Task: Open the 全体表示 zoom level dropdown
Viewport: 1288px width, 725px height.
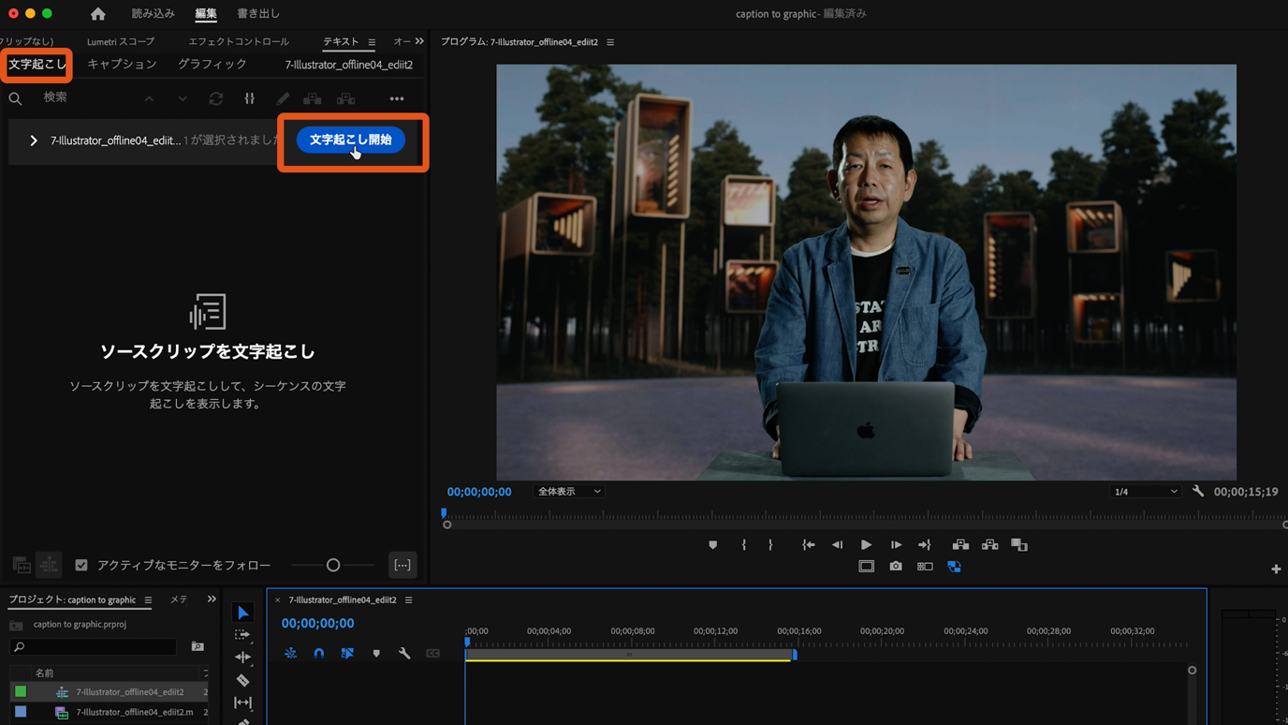Action: pyautogui.click(x=569, y=492)
